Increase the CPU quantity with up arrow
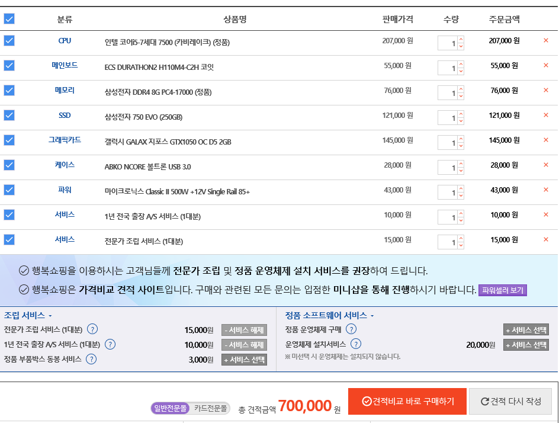 coord(461,40)
